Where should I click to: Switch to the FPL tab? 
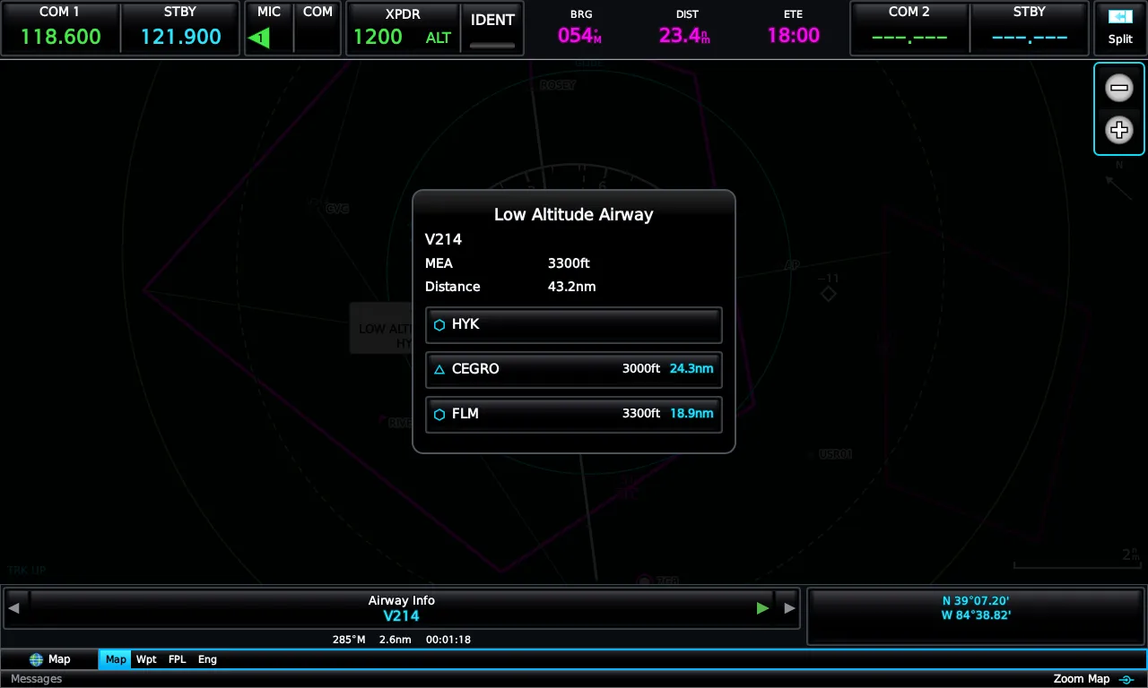(x=178, y=659)
